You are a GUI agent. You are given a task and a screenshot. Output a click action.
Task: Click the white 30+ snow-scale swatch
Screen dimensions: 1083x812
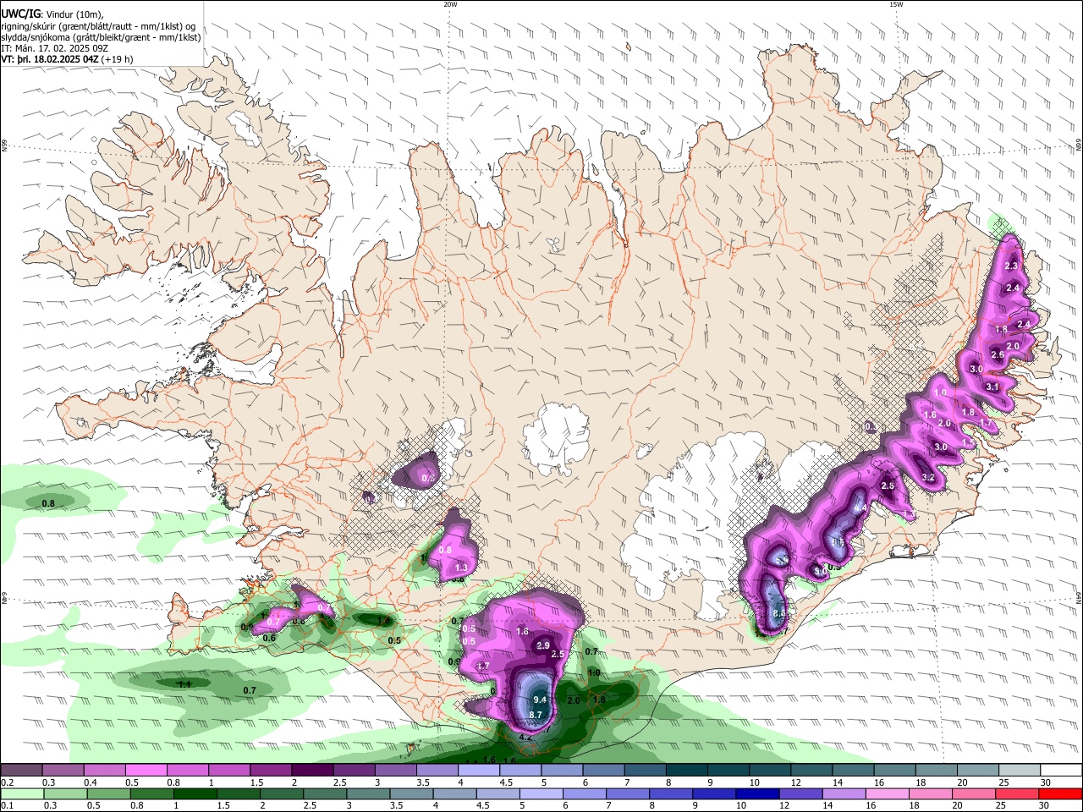pyautogui.click(x=1062, y=770)
